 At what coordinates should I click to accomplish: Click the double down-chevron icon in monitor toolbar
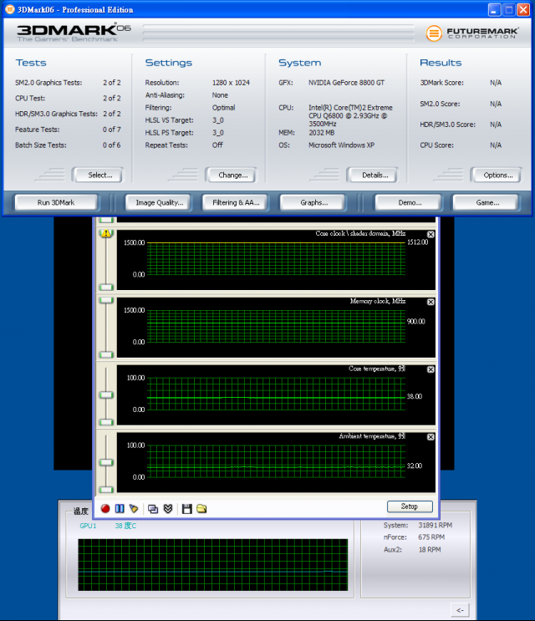pos(168,509)
